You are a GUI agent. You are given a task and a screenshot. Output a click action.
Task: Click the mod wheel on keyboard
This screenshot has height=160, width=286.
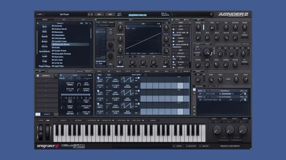pyautogui.click(x=47, y=132)
